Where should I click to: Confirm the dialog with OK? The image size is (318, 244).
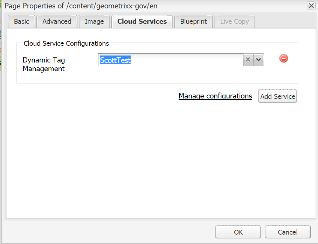pyautogui.click(x=238, y=232)
